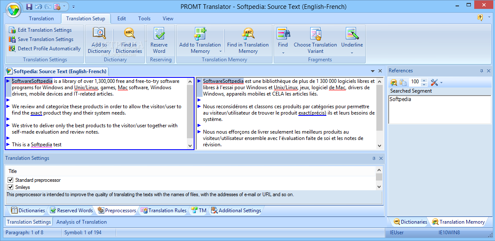Click source text scrollbar up arrow
The height and width of the screenshot is (241, 495).
(x=190, y=81)
